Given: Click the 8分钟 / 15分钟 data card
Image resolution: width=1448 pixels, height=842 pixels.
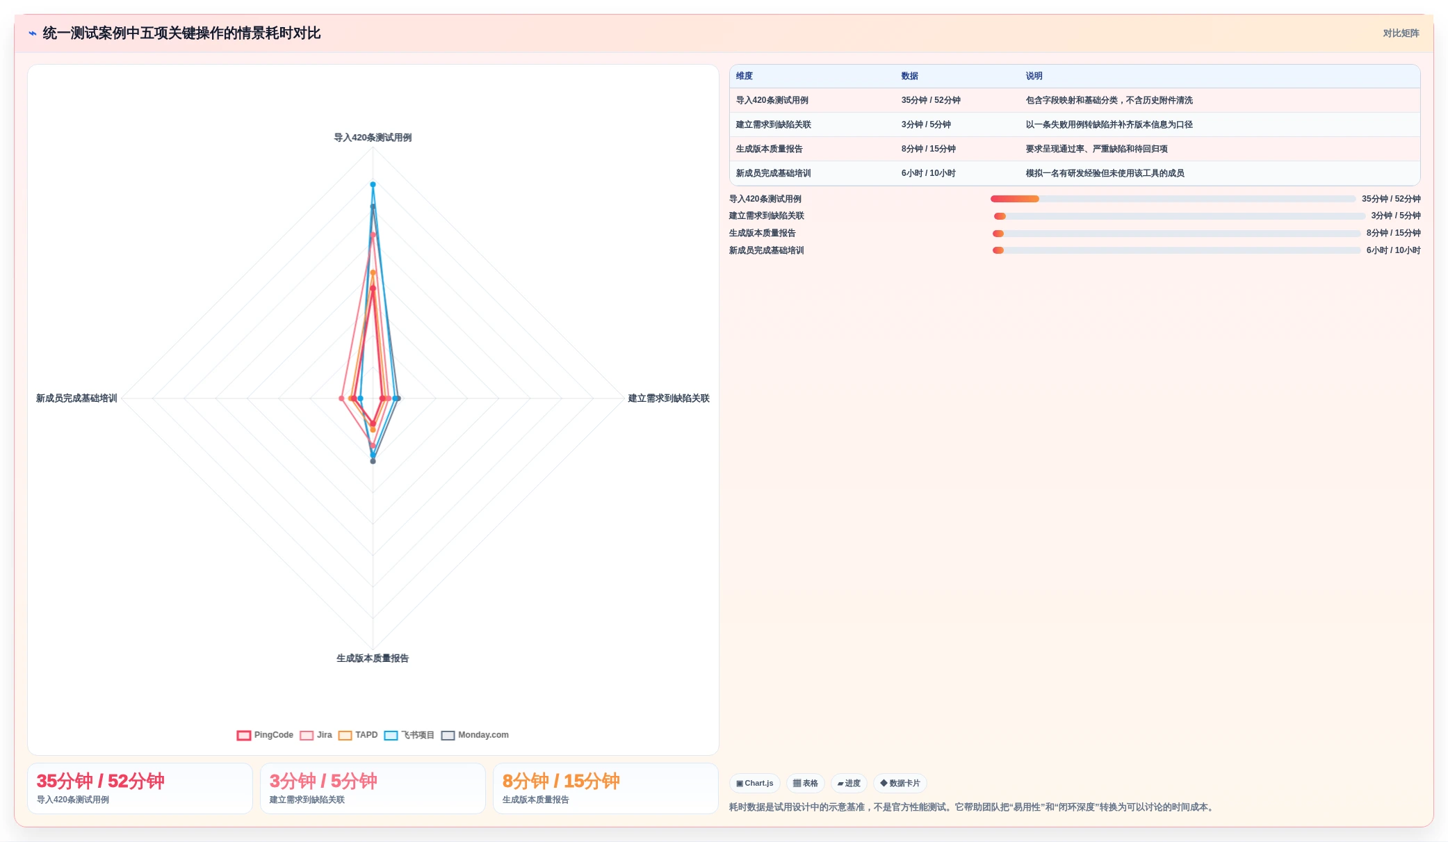Looking at the screenshot, I should coord(605,789).
